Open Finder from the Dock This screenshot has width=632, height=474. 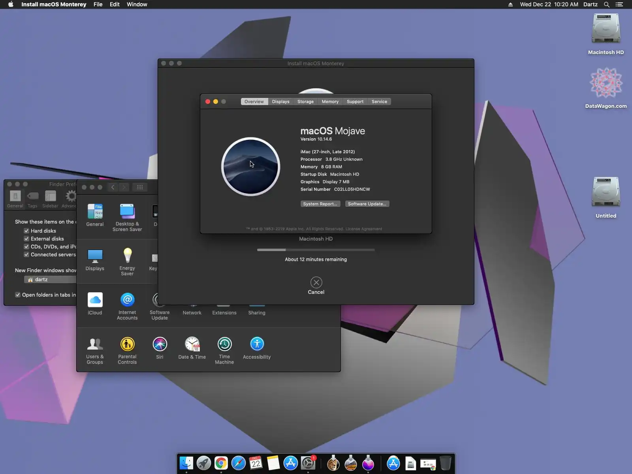tap(186, 463)
